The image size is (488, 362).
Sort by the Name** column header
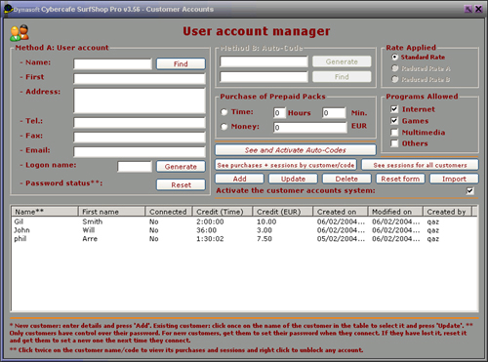45,212
